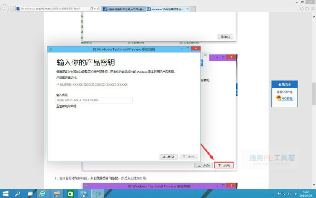316x198 pixels.
Task: Focus the Internet Explorer address bar URL
Action: (51, 8)
